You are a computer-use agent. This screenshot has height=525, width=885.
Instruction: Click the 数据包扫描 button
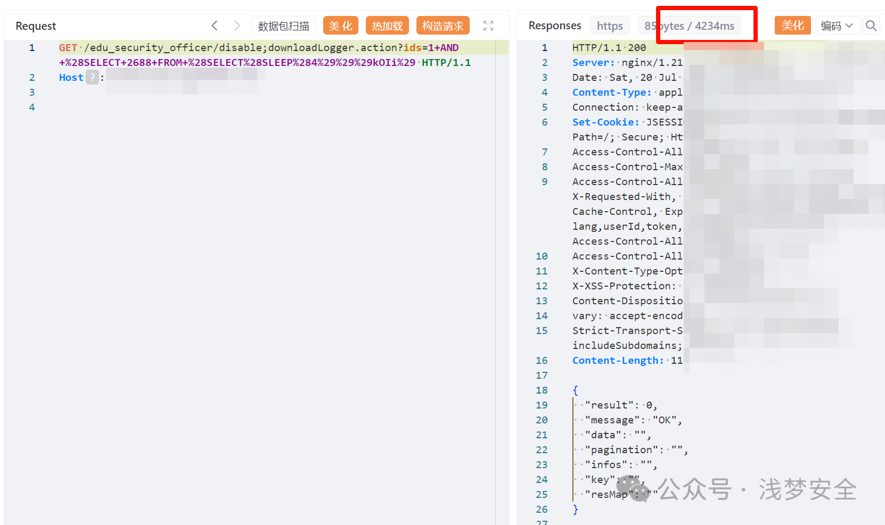pos(284,26)
